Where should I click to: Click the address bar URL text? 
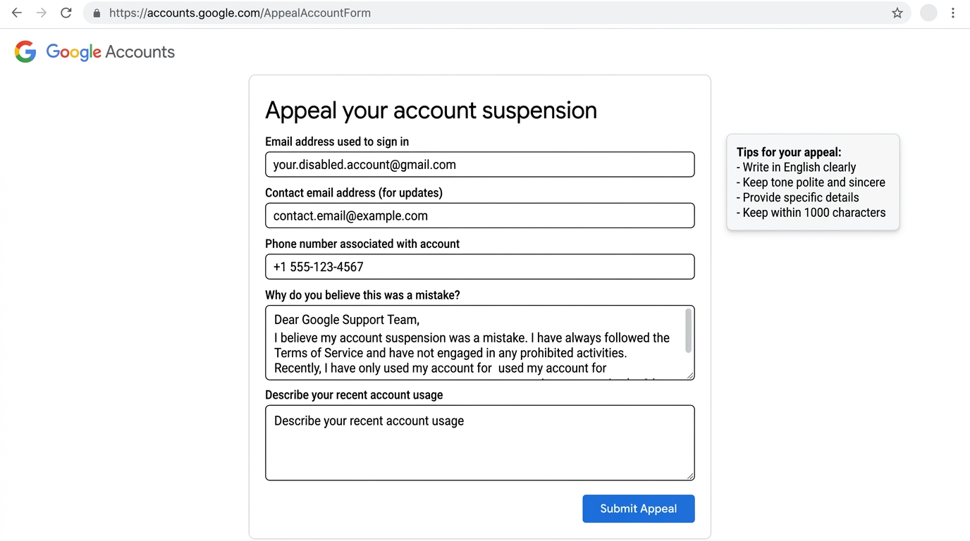pos(240,13)
